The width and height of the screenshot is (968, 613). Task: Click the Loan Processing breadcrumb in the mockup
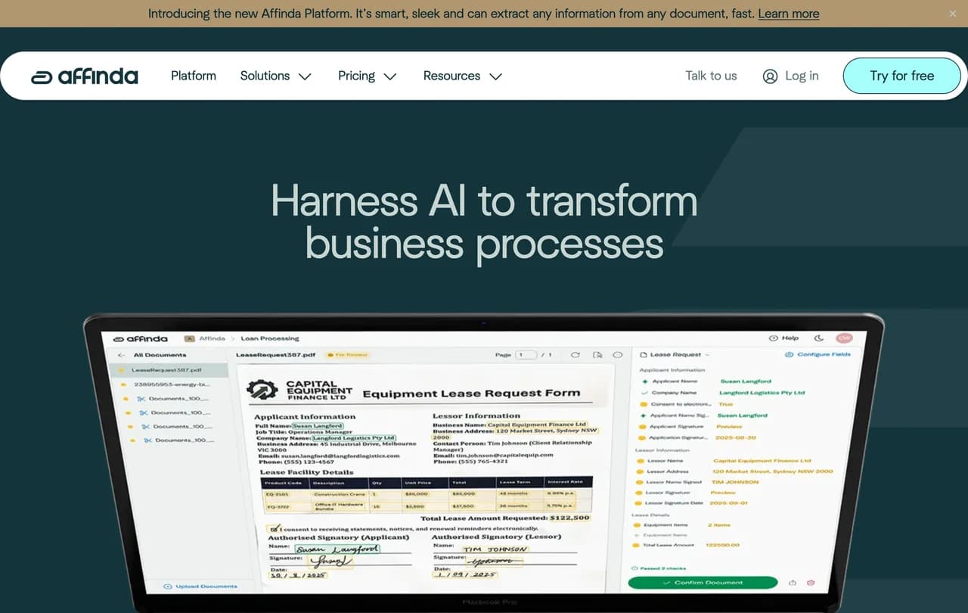(x=270, y=338)
